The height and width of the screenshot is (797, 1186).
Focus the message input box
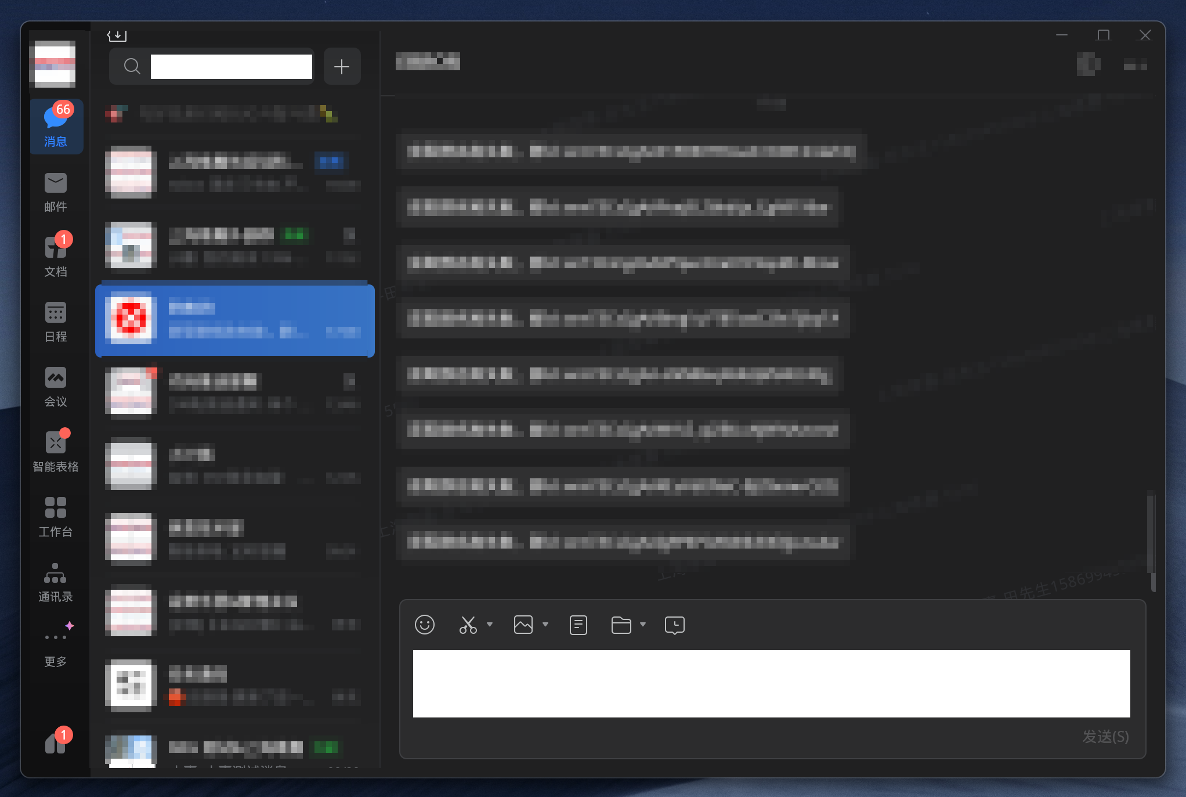(772, 683)
